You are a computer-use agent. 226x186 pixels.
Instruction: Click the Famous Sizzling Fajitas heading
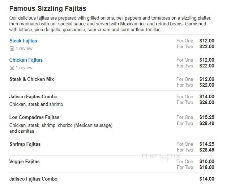pos(48,9)
